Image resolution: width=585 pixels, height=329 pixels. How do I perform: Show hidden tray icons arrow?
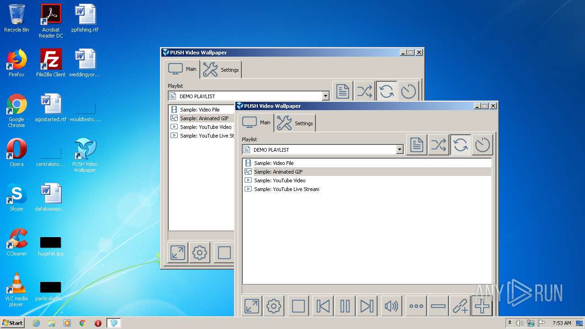coord(510,323)
